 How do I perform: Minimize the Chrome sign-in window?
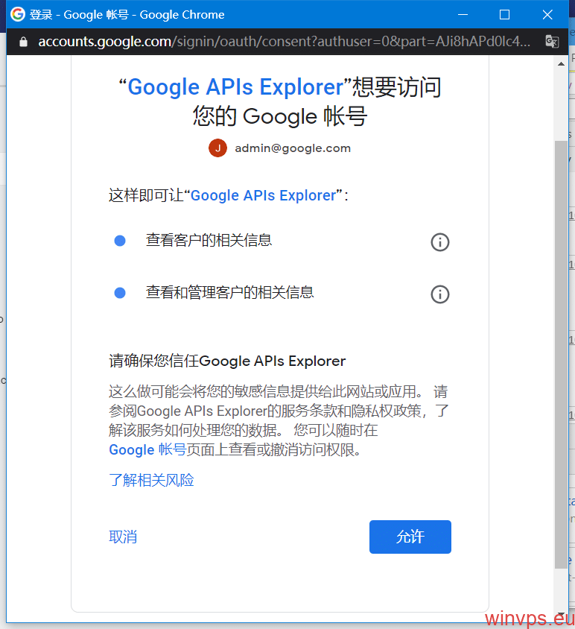[x=463, y=14]
